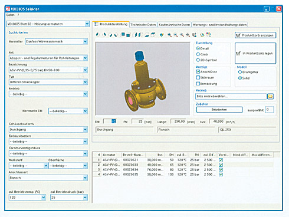Click the Länge value field
289x217 pixels.
178,121
